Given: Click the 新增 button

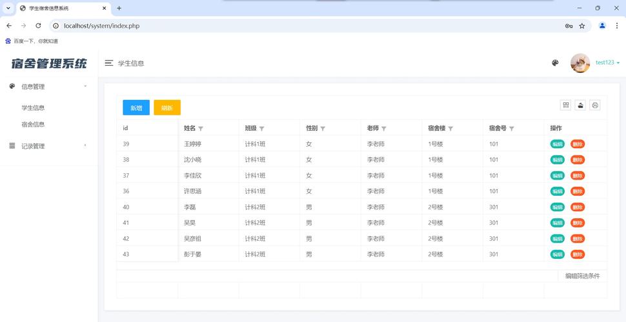Looking at the screenshot, I should (x=136, y=108).
